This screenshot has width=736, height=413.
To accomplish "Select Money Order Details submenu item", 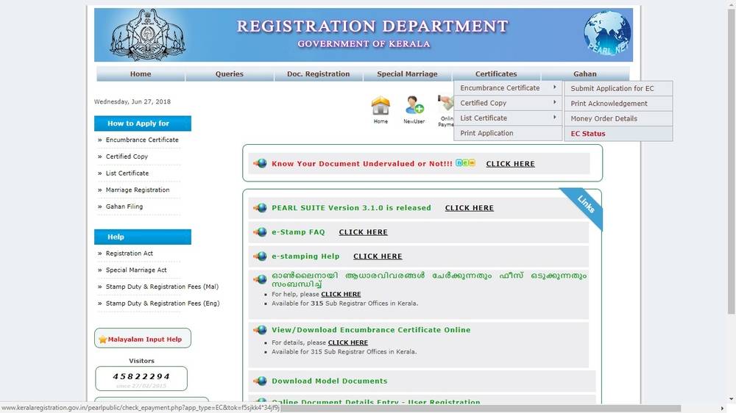I will [x=618, y=118].
